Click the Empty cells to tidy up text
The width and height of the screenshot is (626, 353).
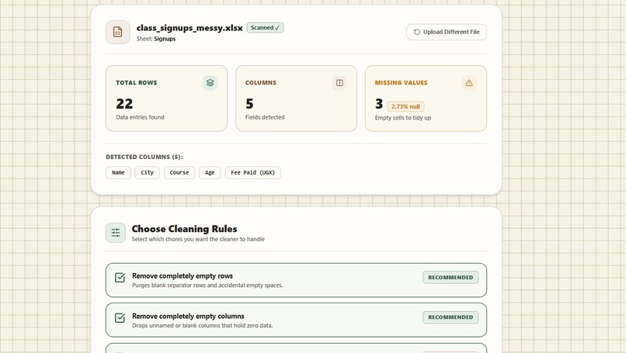pos(403,118)
